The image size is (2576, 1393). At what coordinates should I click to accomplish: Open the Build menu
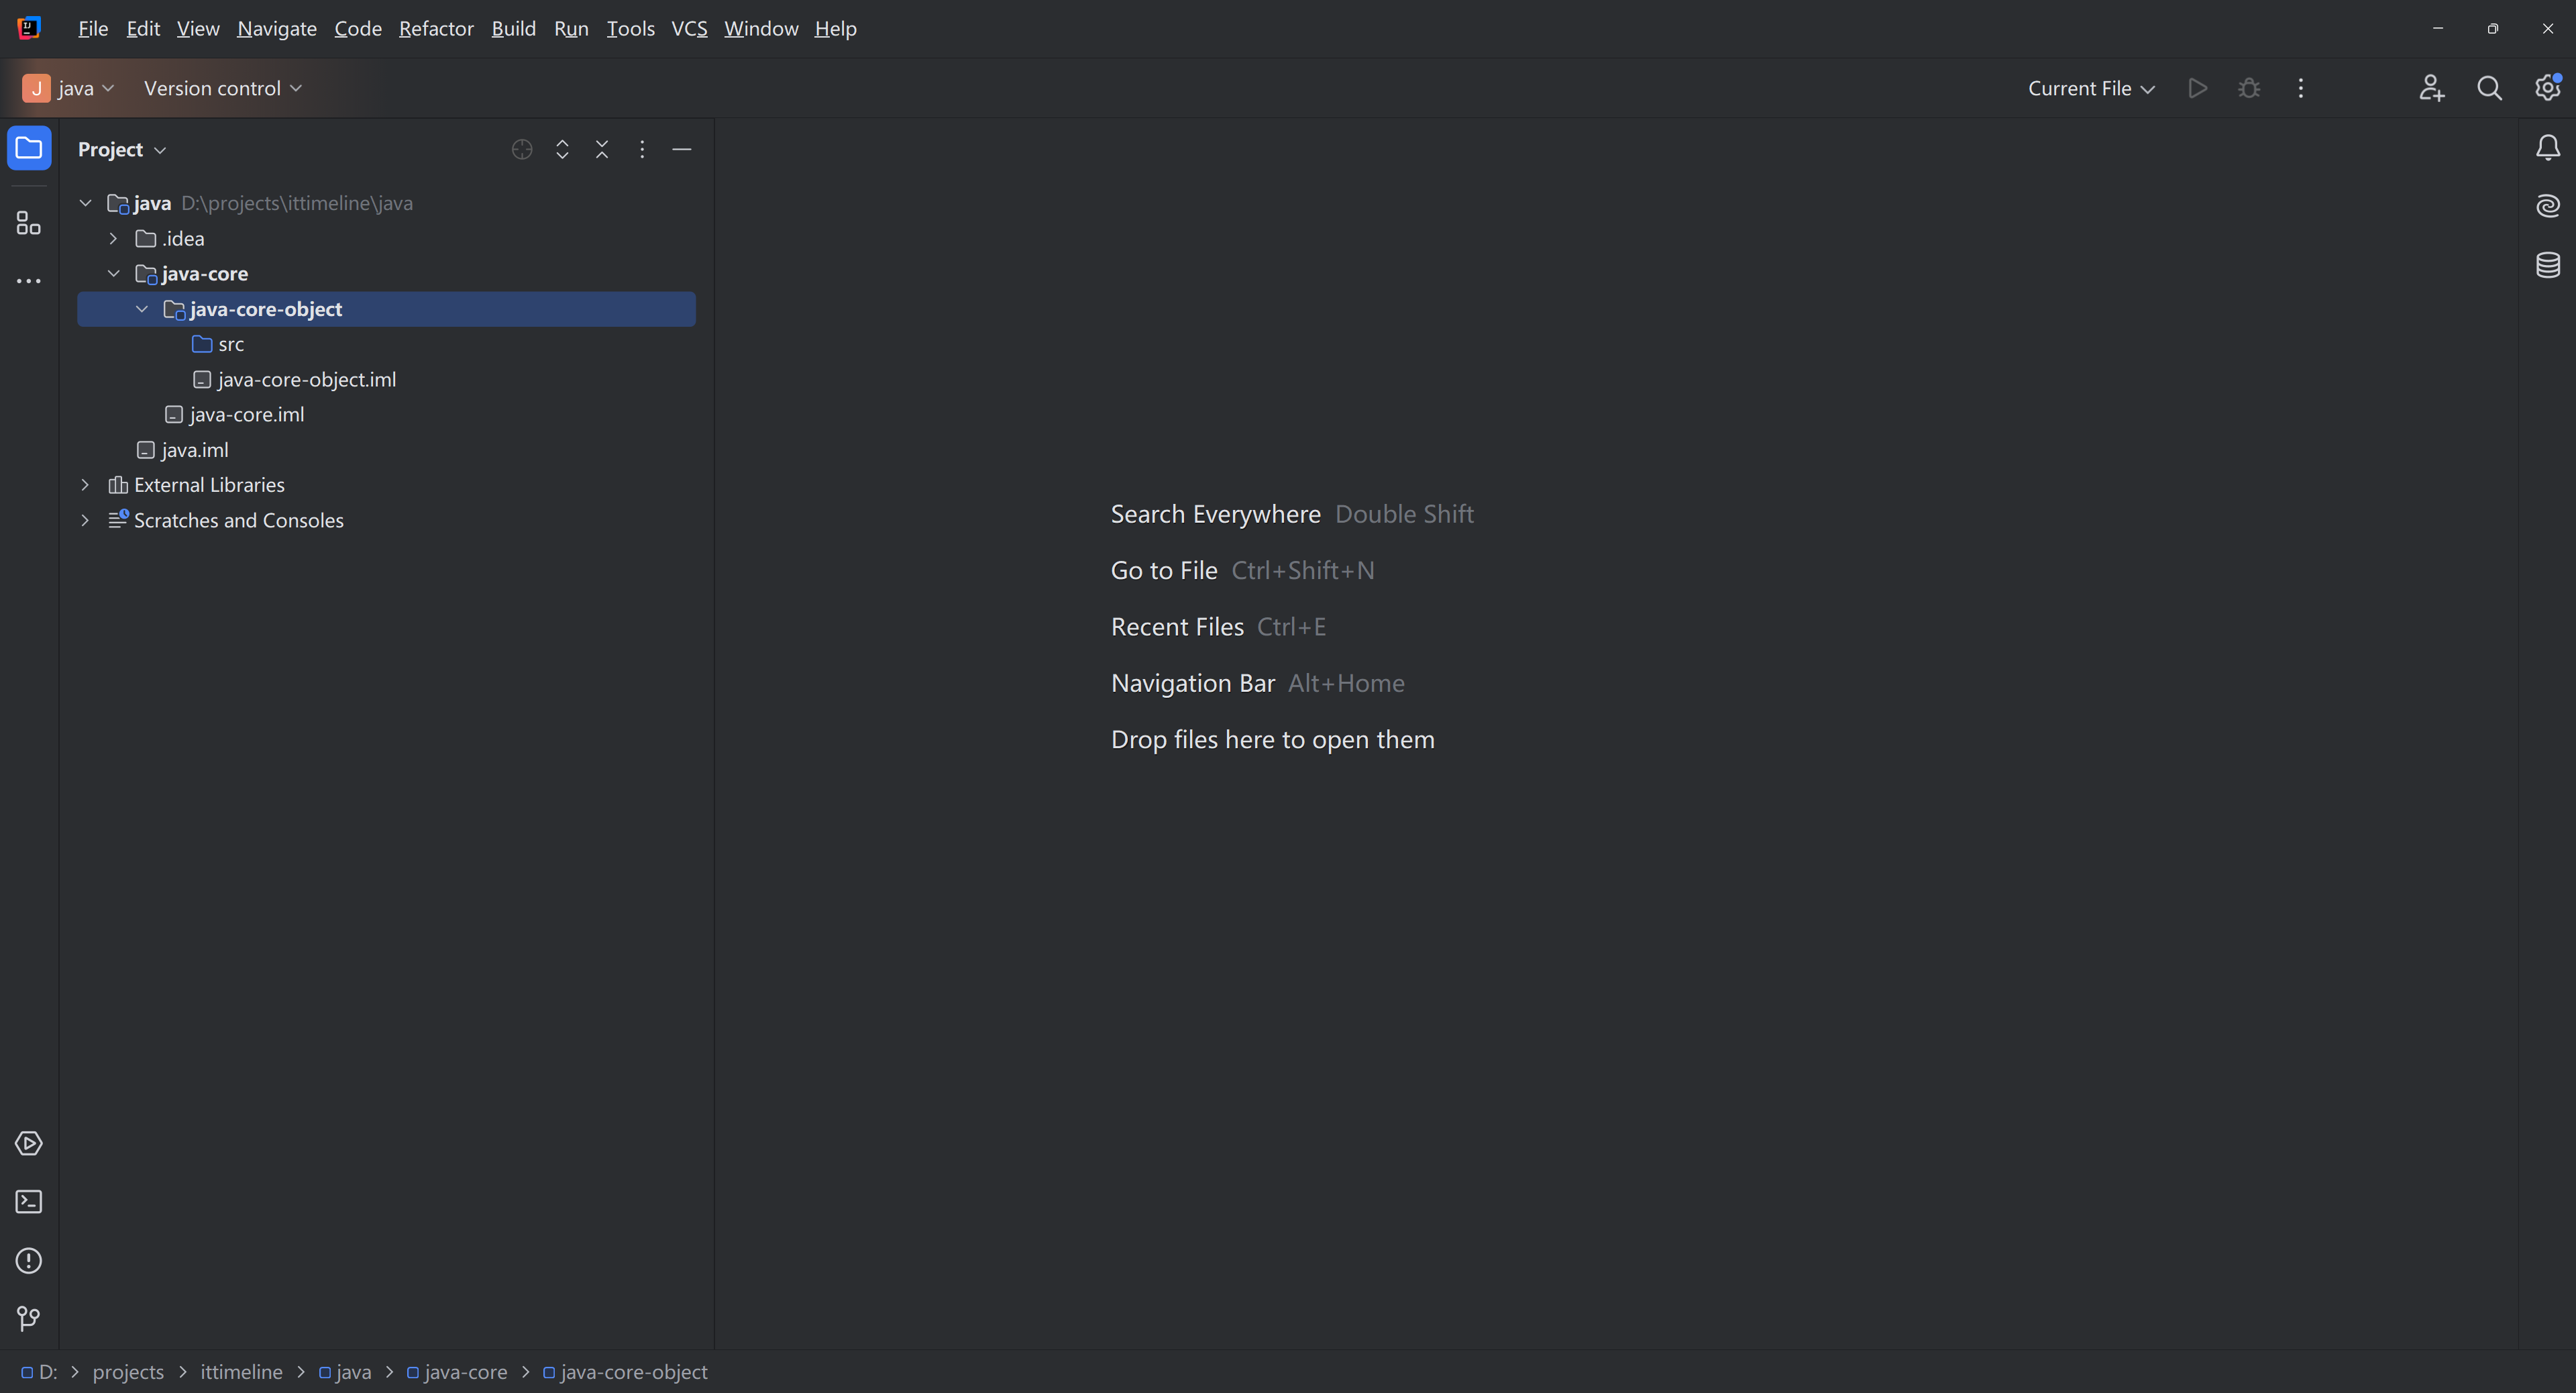click(x=513, y=29)
